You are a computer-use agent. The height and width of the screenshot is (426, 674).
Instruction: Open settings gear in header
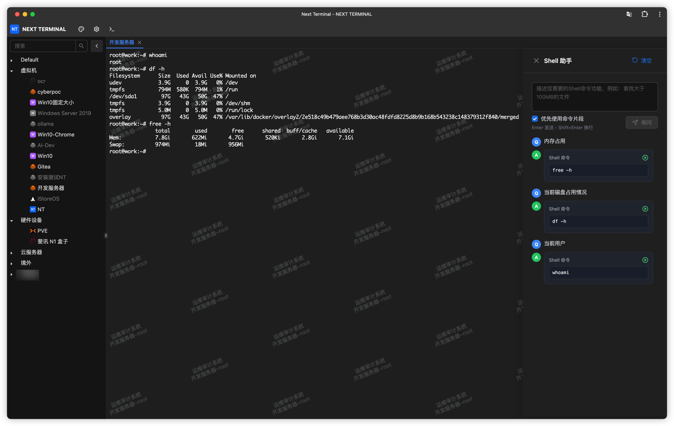click(96, 29)
